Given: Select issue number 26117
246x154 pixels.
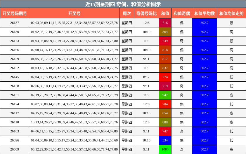Looking at the screenshot, I should [15, 113].
